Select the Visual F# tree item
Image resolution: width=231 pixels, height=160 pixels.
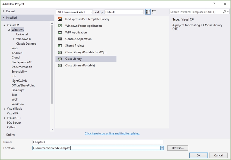[13, 113]
